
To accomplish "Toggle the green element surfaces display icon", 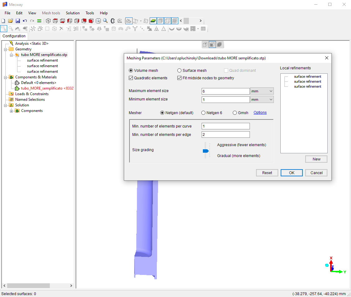I will 153,21.
